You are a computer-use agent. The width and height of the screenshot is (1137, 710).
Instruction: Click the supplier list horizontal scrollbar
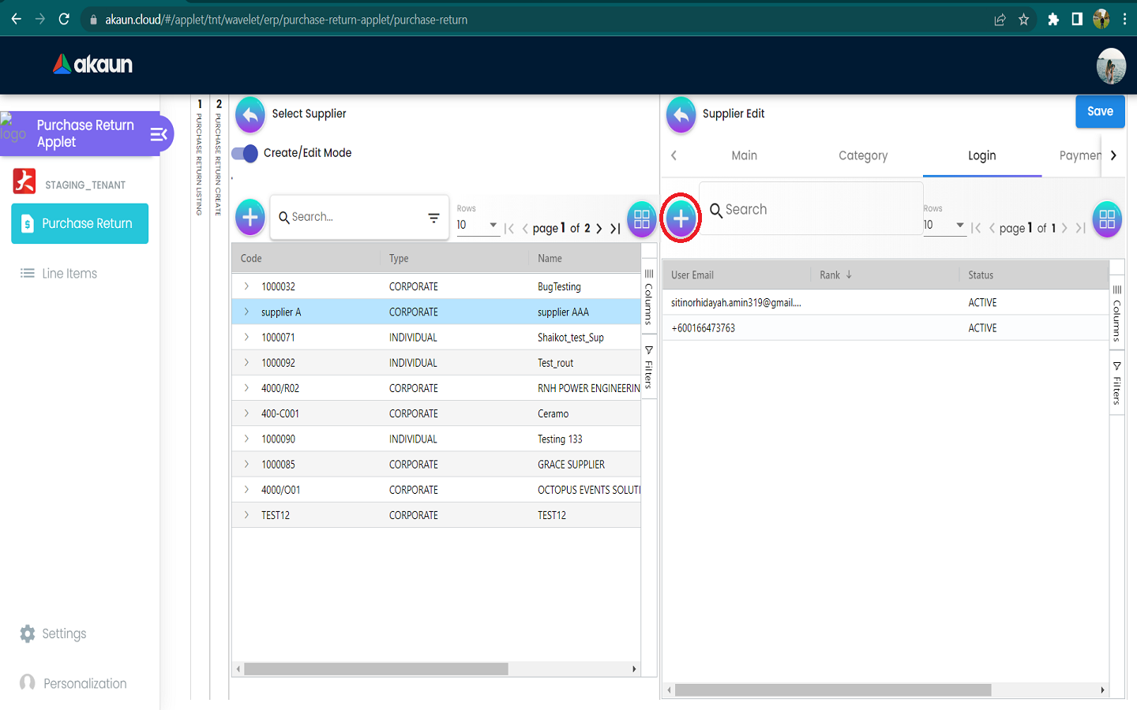pyautogui.click(x=376, y=669)
